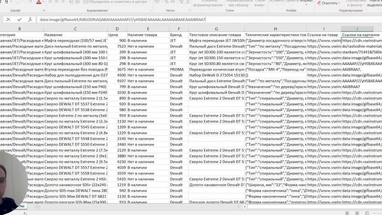Cancel the formula bar entry with X
Viewport: 382px width, 215px height.
point(8,20)
